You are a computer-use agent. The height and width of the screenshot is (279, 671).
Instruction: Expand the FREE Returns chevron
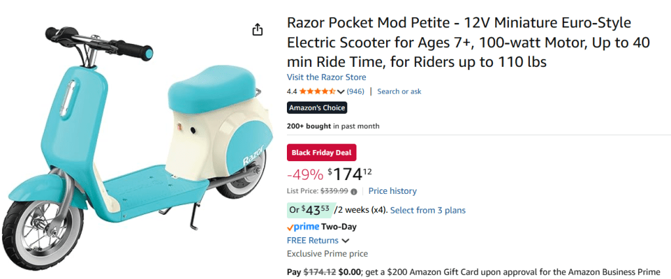point(345,241)
